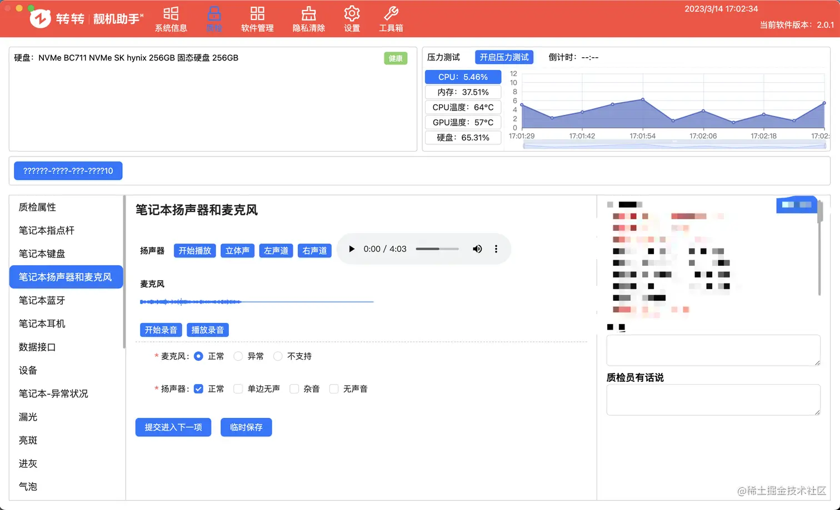Select the 异常 radio for 麦克风
The width and height of the screenshot is (840, 510).
[x=238, y=356]
